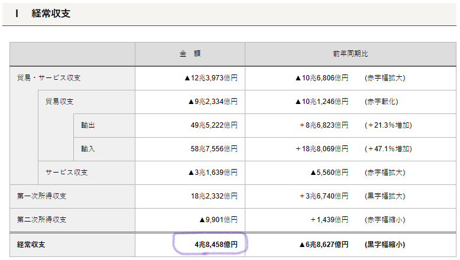Click the ▲6兆8,627億円 year-over-year value
Image resolution: width=460 pixels, height=260 pixels.
tap(322, 244)
